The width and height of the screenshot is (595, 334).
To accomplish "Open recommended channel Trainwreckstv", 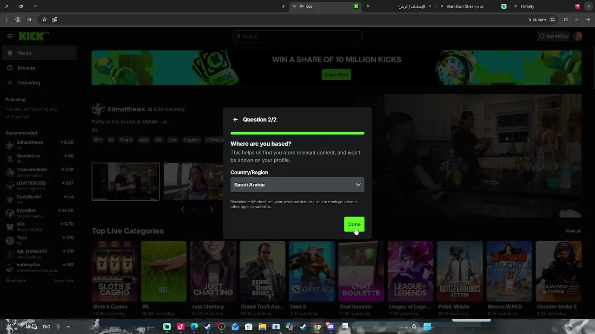I will [39, 172].
